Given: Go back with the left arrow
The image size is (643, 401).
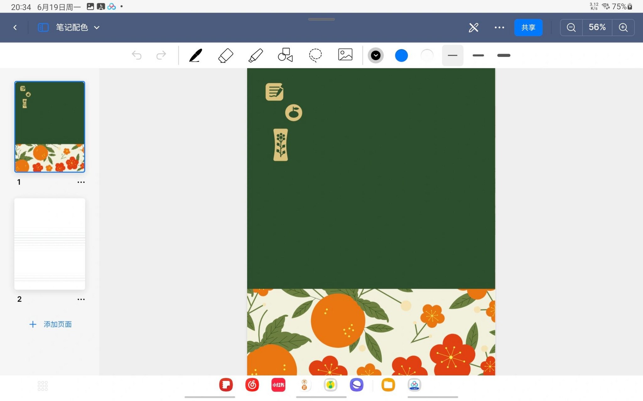Looking at the screenshot, I should 15,28.
